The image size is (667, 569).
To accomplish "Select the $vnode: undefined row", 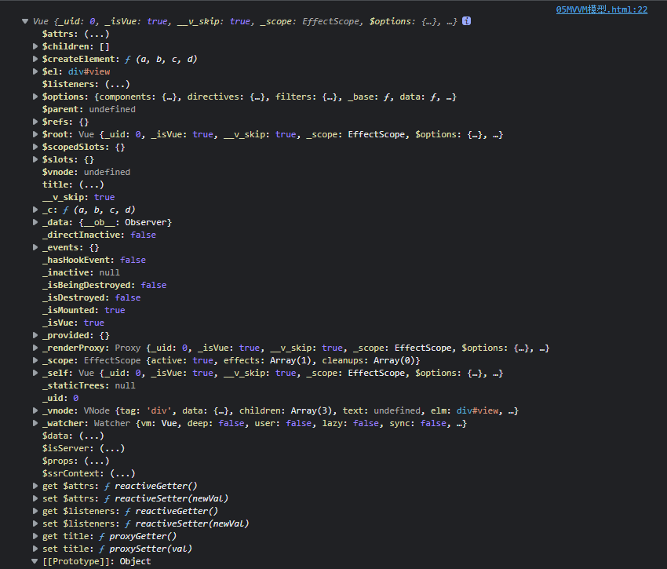I will (86, 172).
